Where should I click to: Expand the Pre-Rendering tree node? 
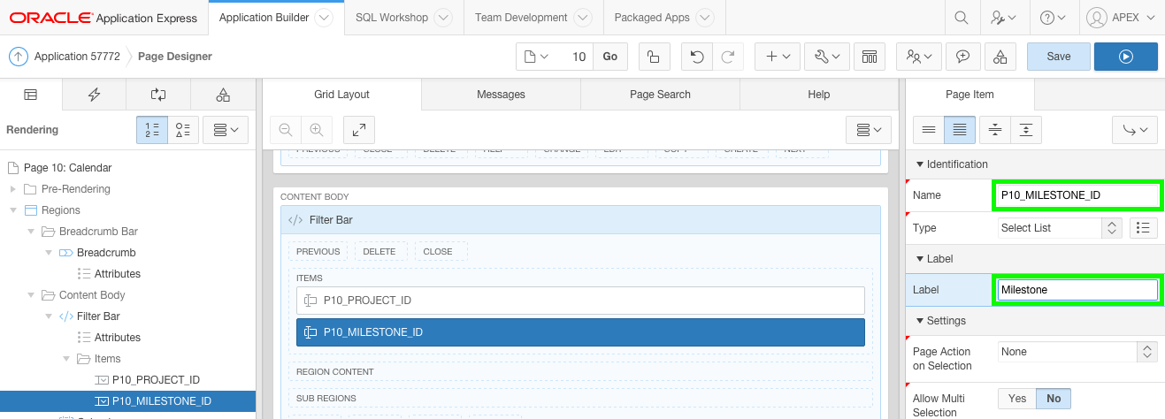12,189
